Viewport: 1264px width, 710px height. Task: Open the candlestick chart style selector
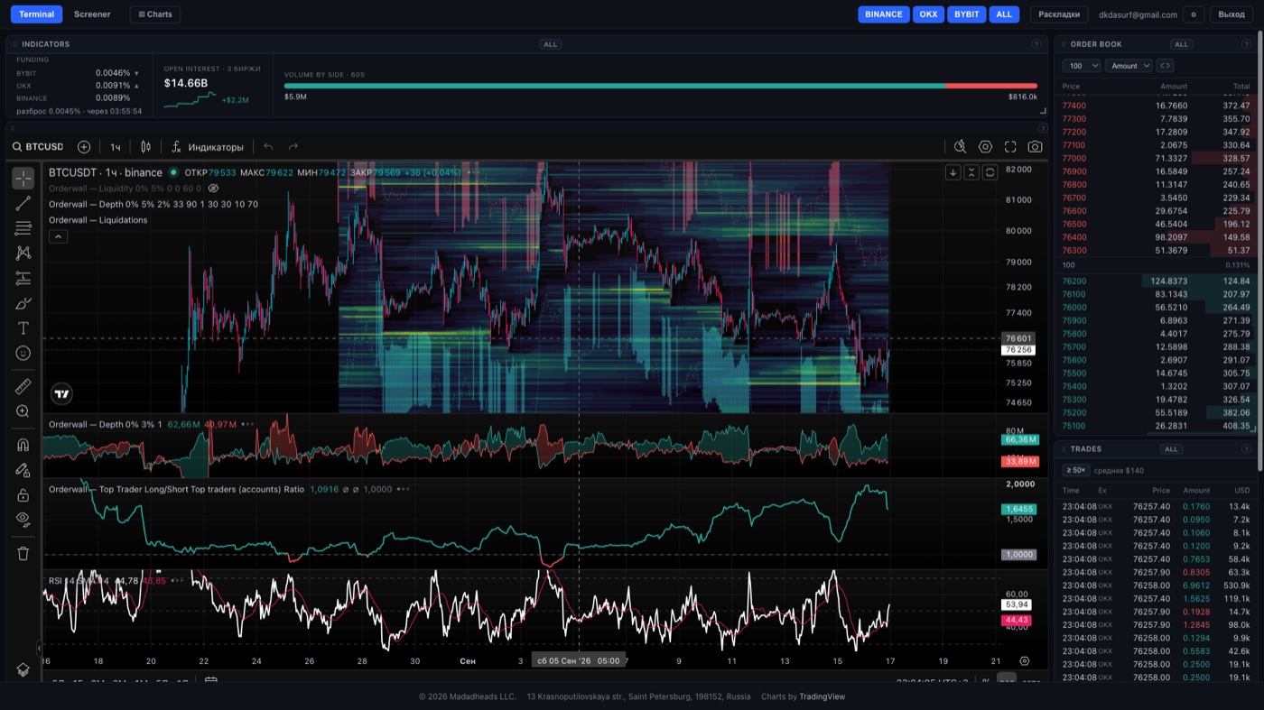pos(146,147)
